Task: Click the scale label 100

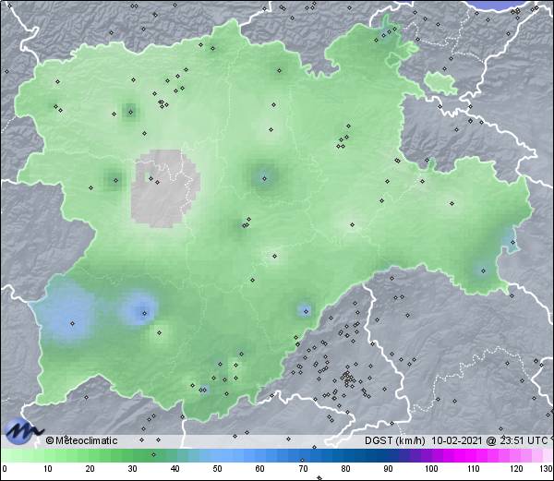Action: pos(431,469)
